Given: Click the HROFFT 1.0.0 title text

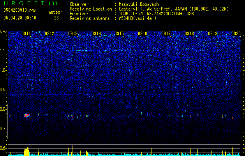Looking at the screenshot, I should [30, 3].
